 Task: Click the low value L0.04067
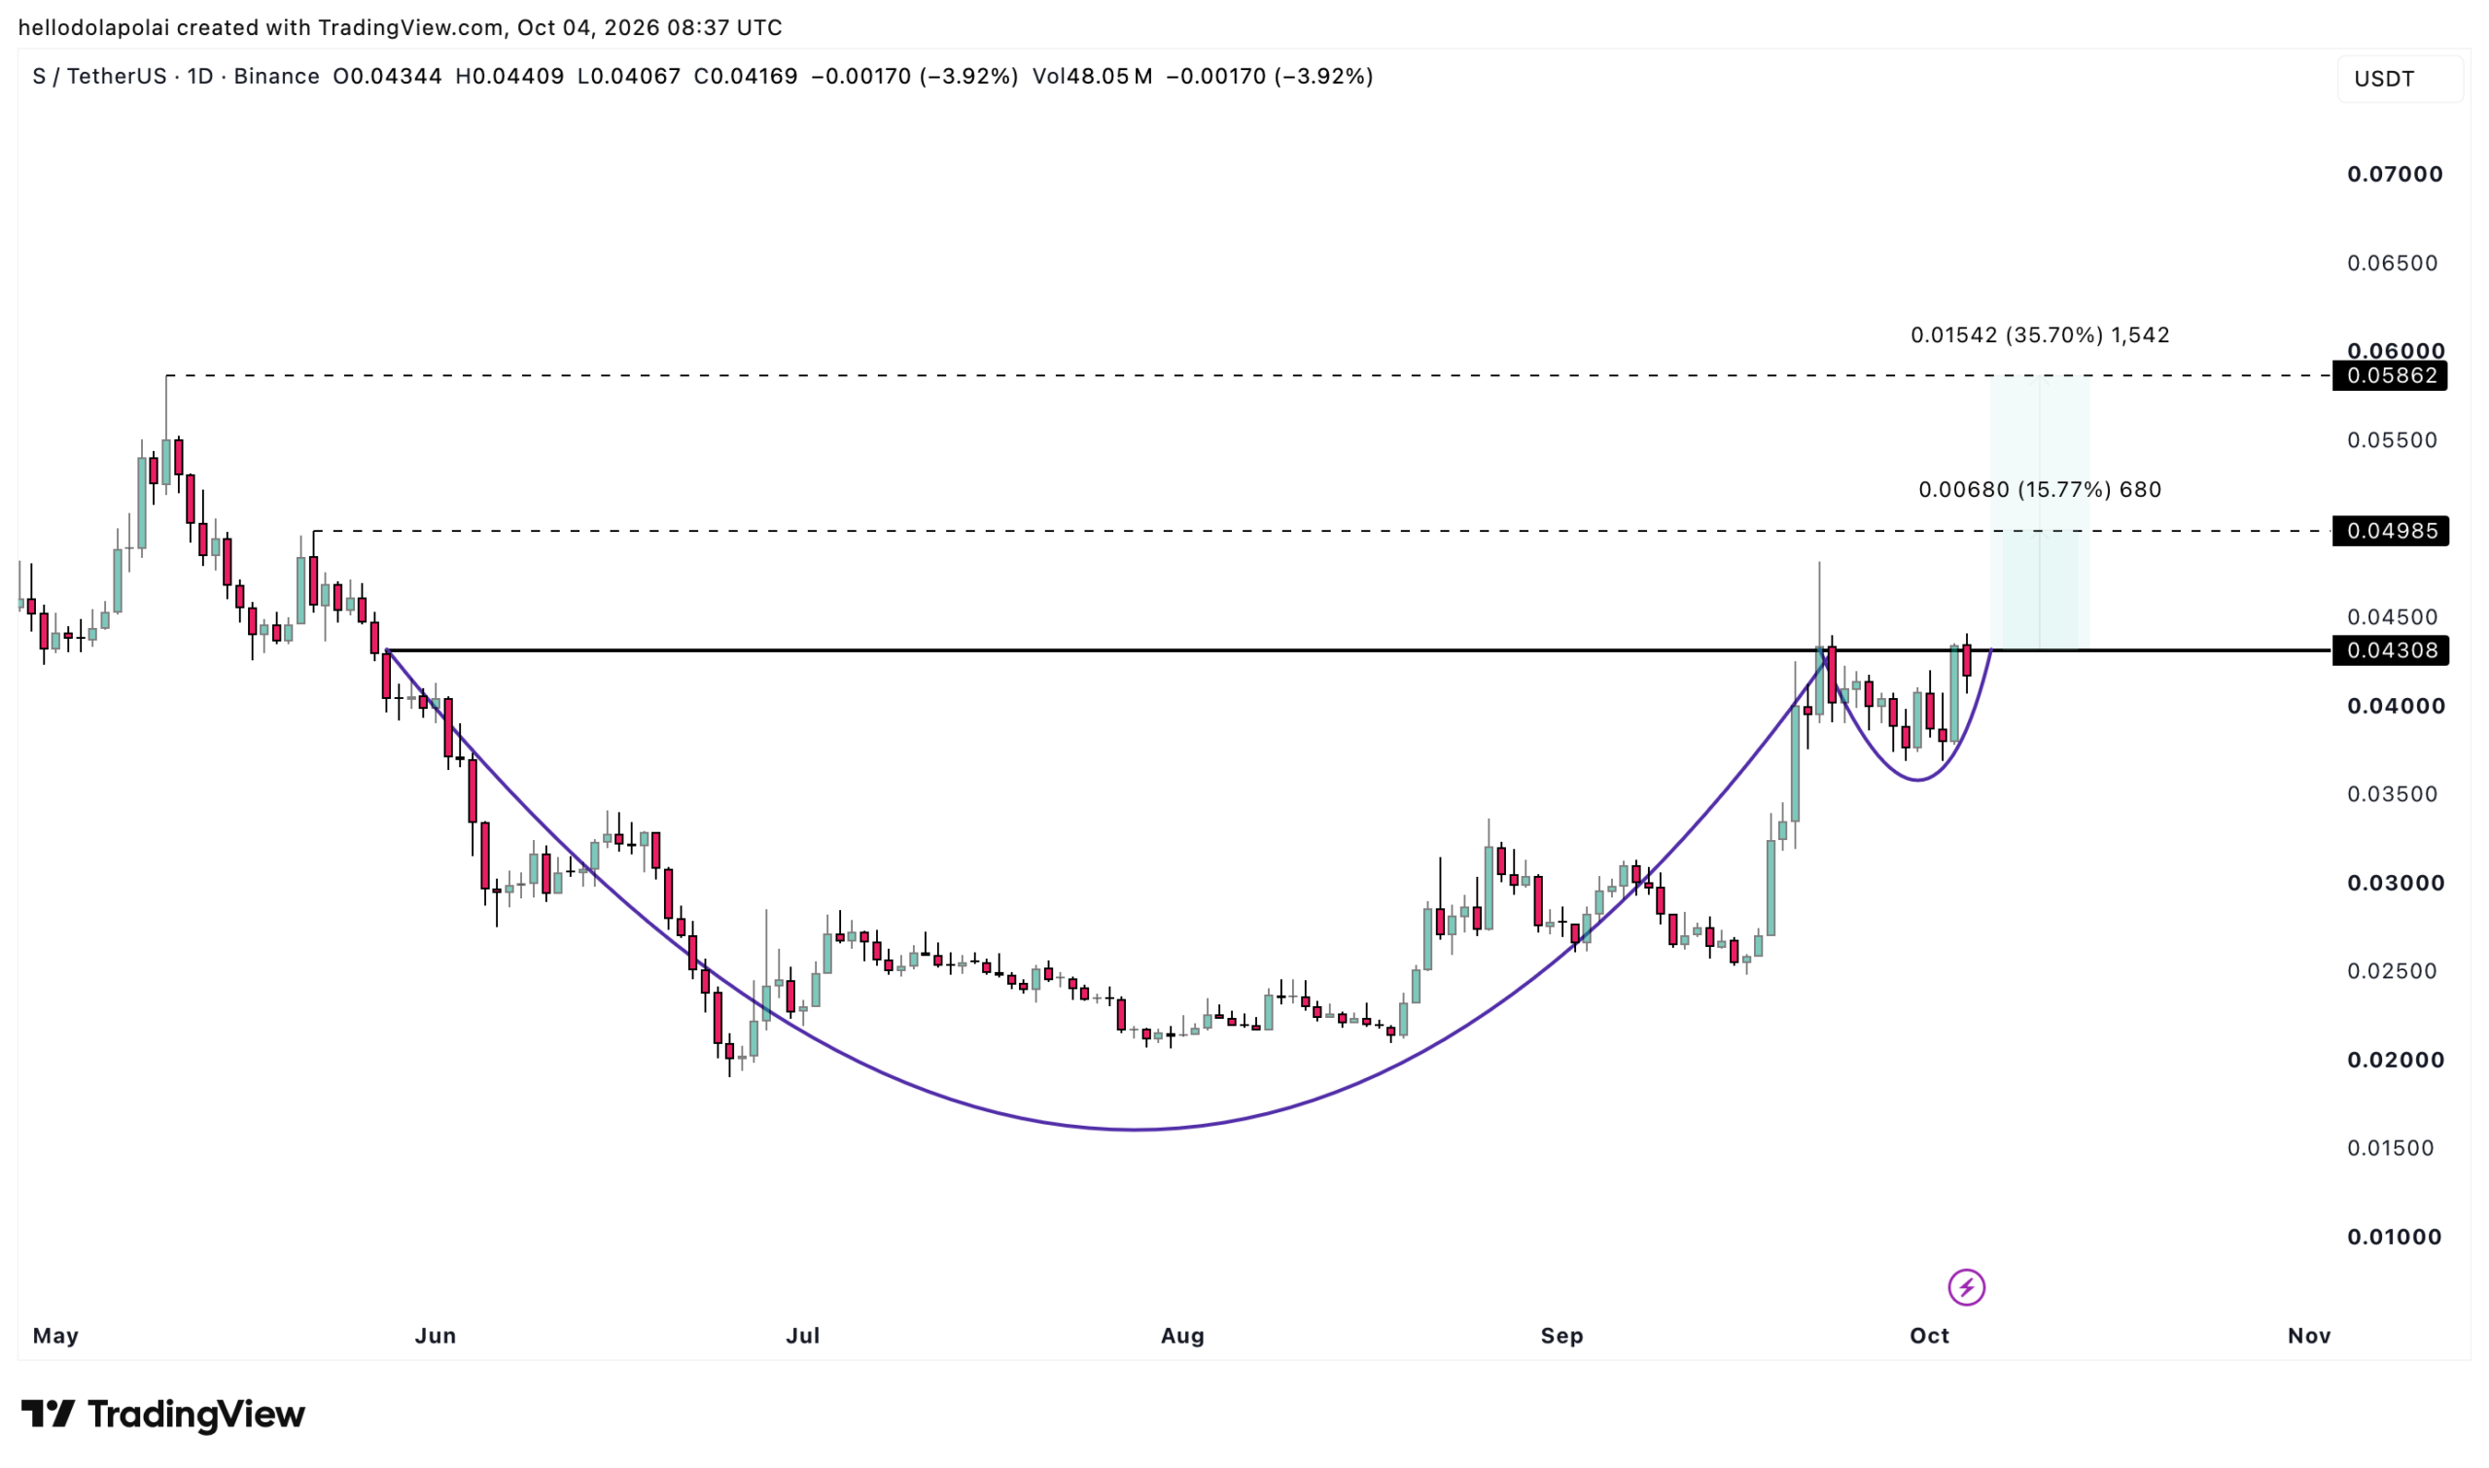(629, 76)
